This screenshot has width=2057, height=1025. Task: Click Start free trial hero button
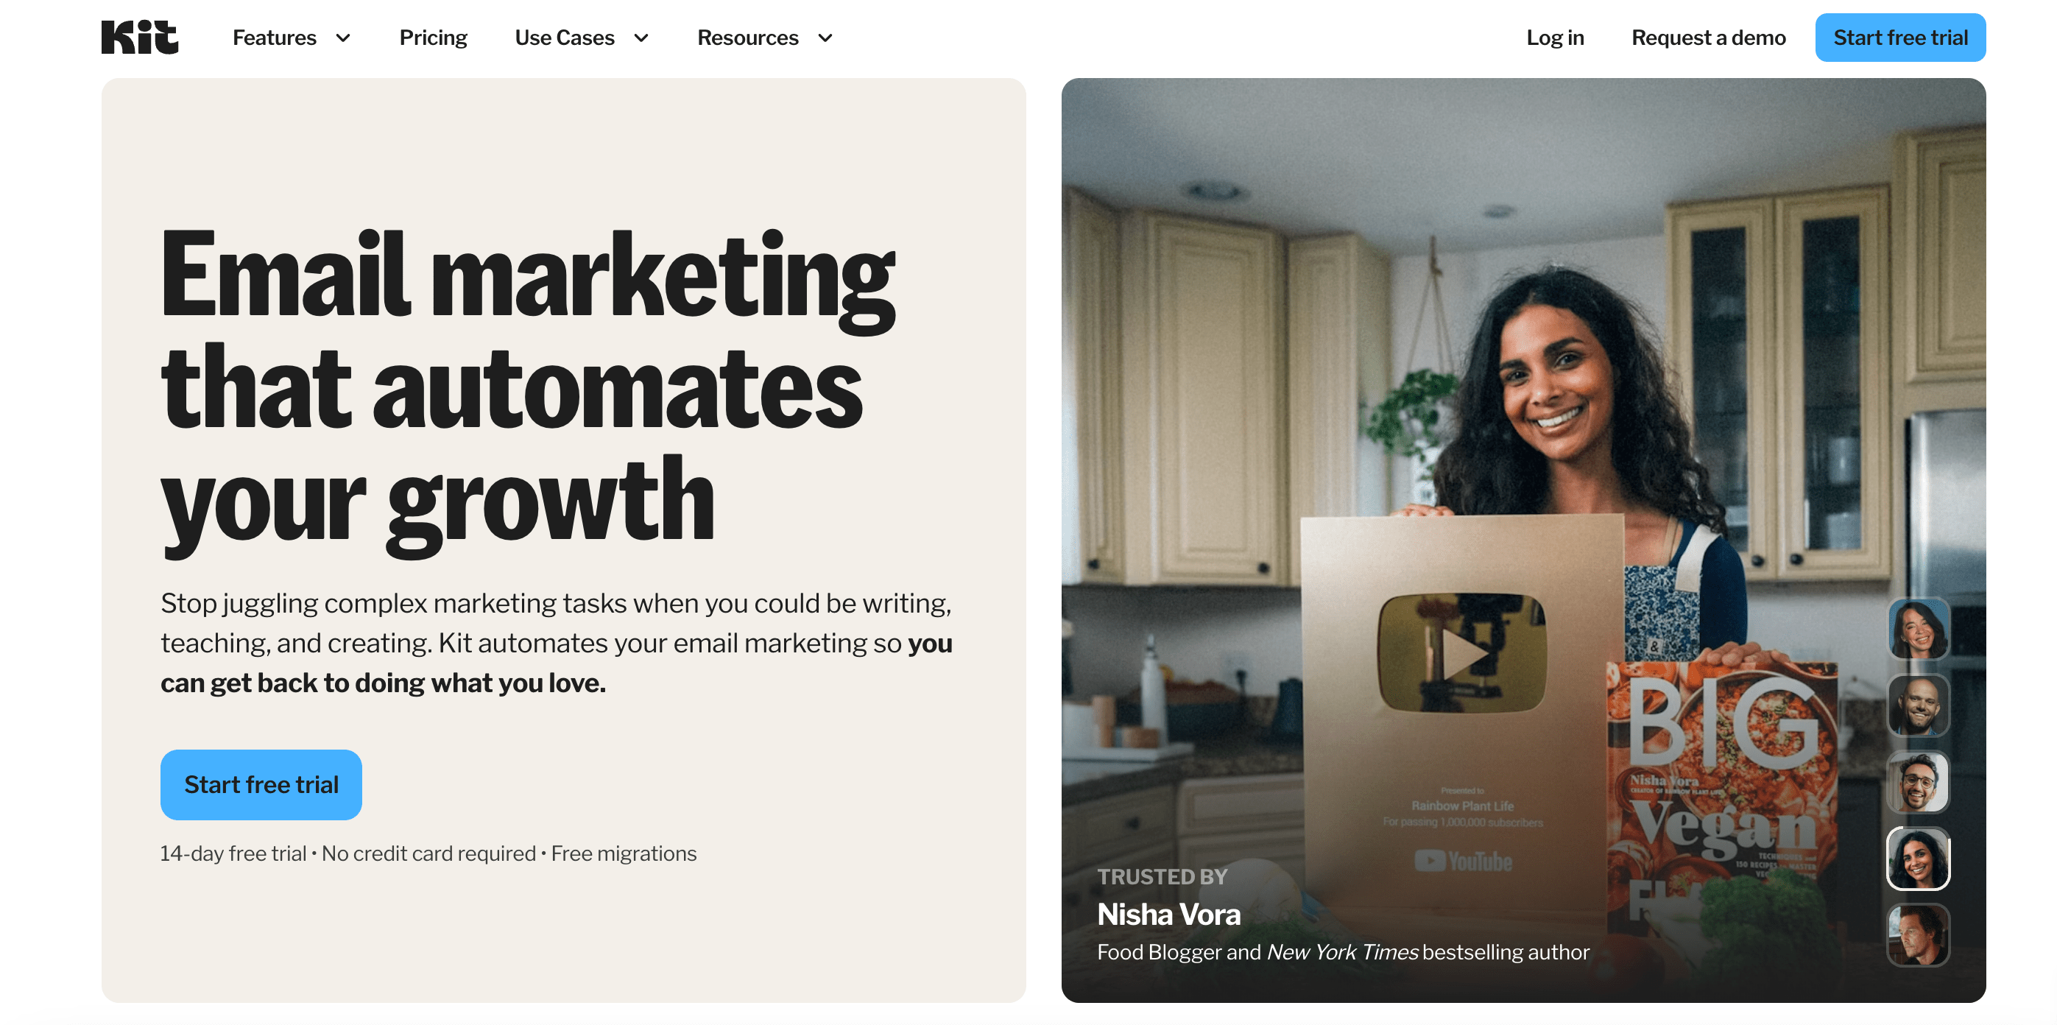pyautogui.click(x=261, y=784)
